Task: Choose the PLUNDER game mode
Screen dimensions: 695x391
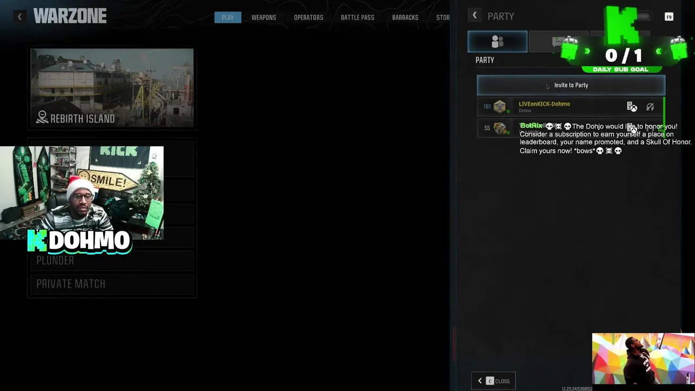Action: coord(112,261)
